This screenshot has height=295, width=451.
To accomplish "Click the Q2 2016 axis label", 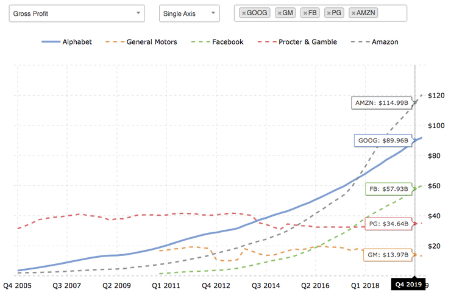I will (315, 285).
